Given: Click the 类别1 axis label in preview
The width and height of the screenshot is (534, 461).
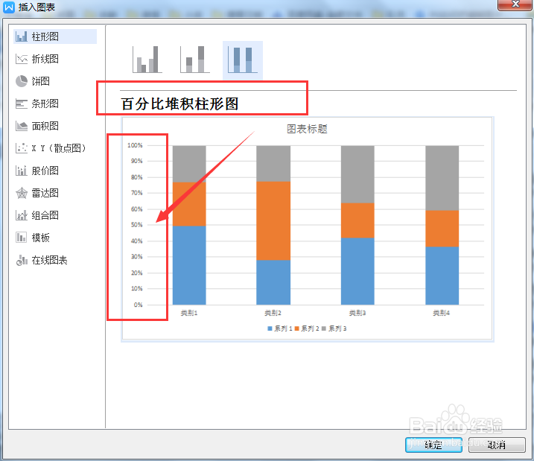Looking at the screenshot, I should point(189,313).
